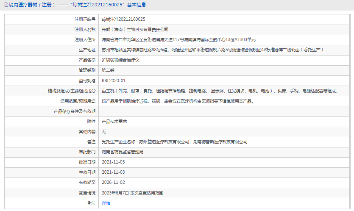Click the 生效日期 row label
354x211 pixels.
[x=87, y=172]
